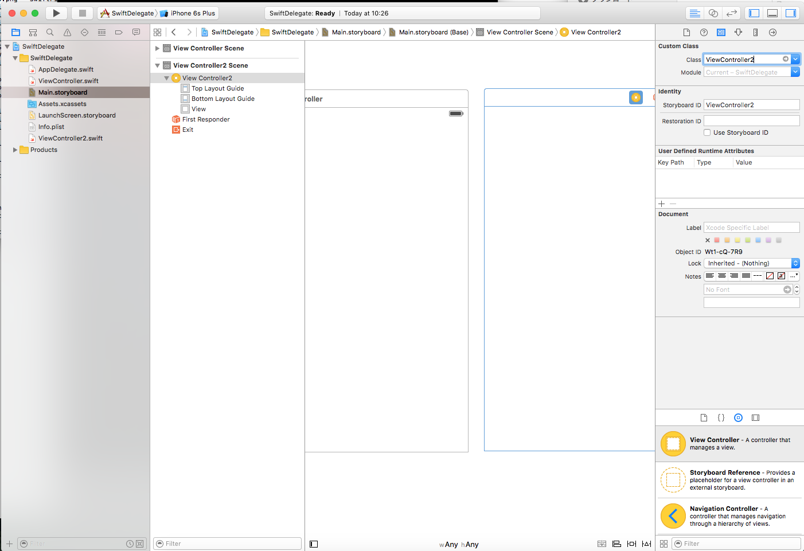Select ViewController2.swift in project navigator
804x551 pixels.
[x=70, y=138]
